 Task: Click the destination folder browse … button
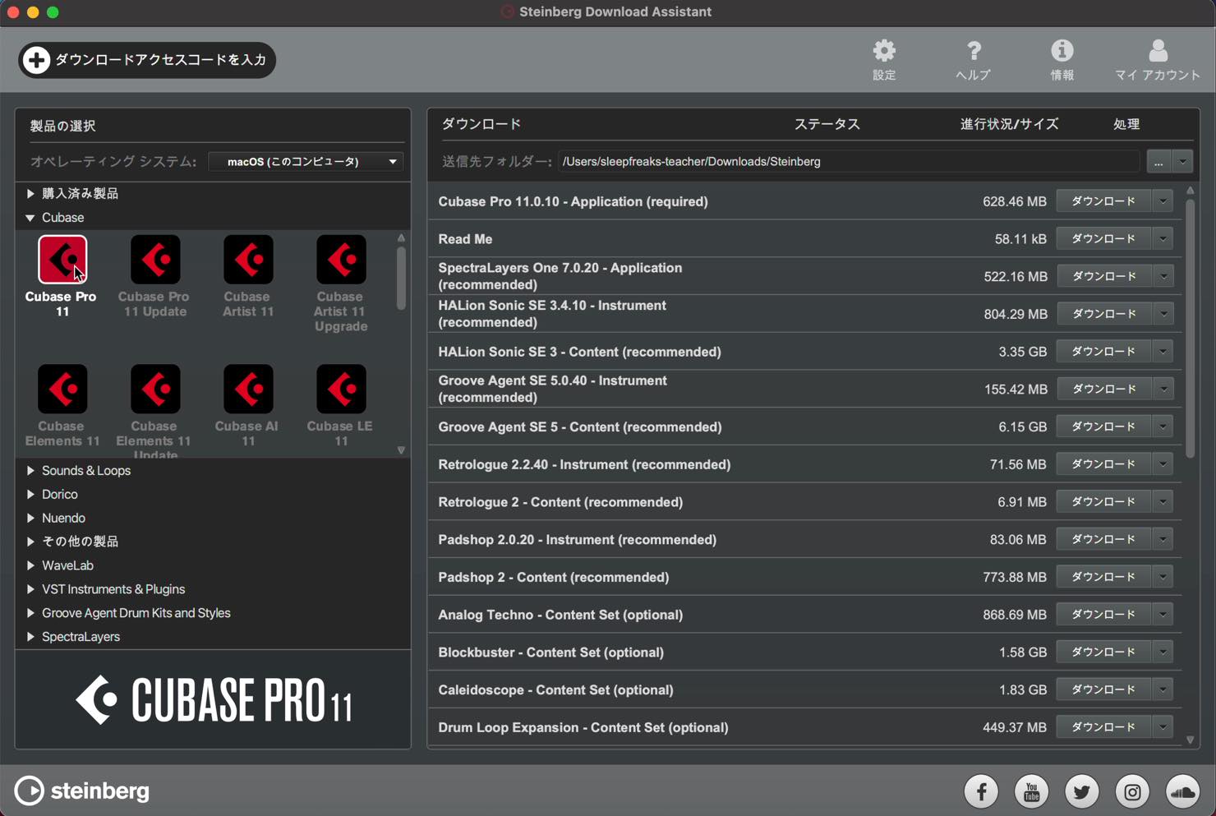1158,162
